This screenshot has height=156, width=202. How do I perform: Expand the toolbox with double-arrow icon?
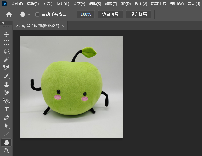3,23
